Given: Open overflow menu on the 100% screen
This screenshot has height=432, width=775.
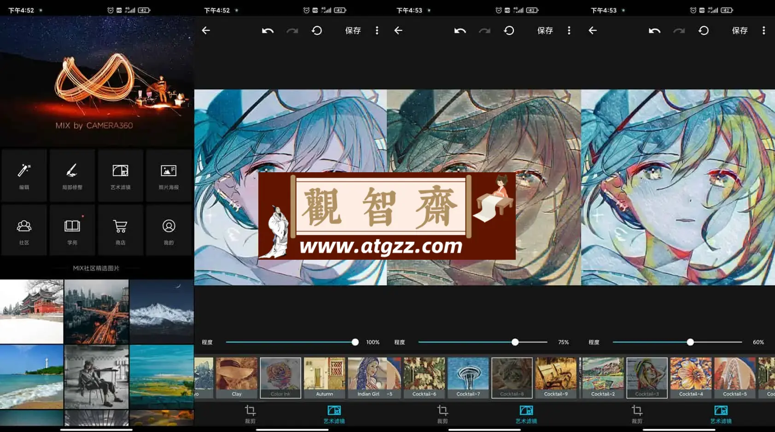Looking at the screenshot, I should 377,30.
